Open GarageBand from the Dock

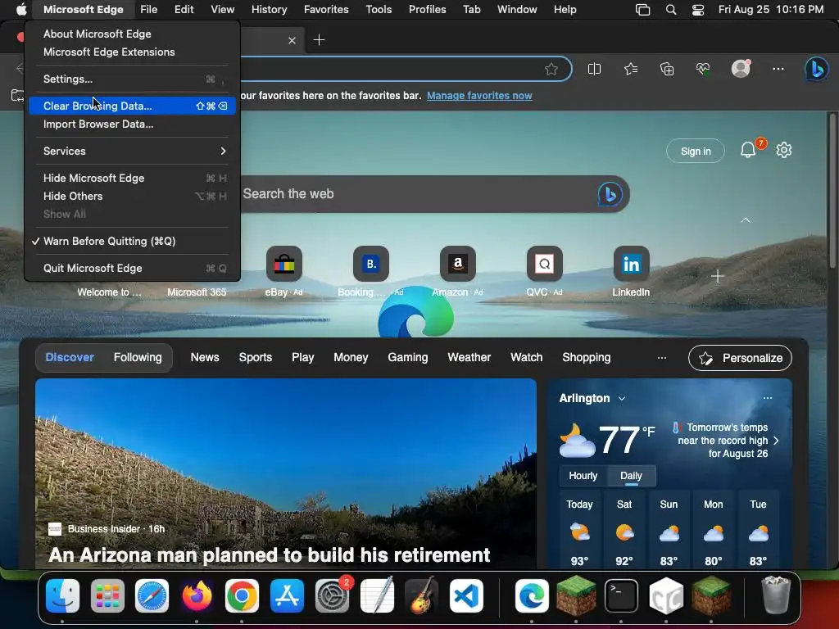click(x=421, y=595)
